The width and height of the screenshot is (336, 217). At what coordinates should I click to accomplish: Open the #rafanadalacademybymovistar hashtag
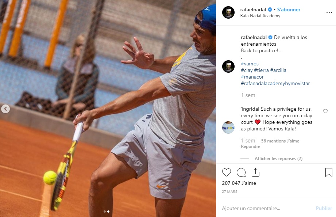pyautogui.click(x=275, y=84)
